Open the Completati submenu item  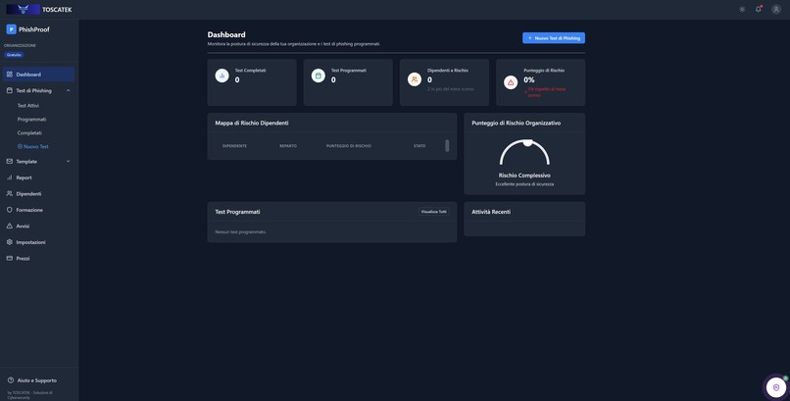[29, 133]
